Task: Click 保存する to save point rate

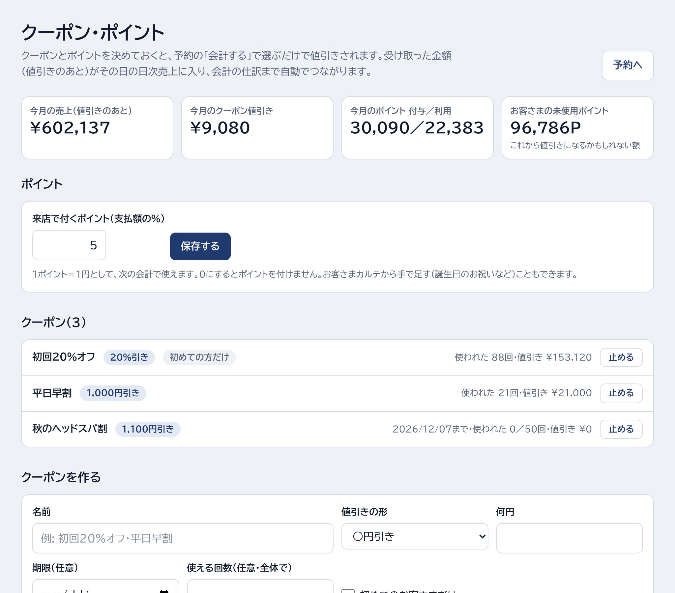Action: coord(200,246)
